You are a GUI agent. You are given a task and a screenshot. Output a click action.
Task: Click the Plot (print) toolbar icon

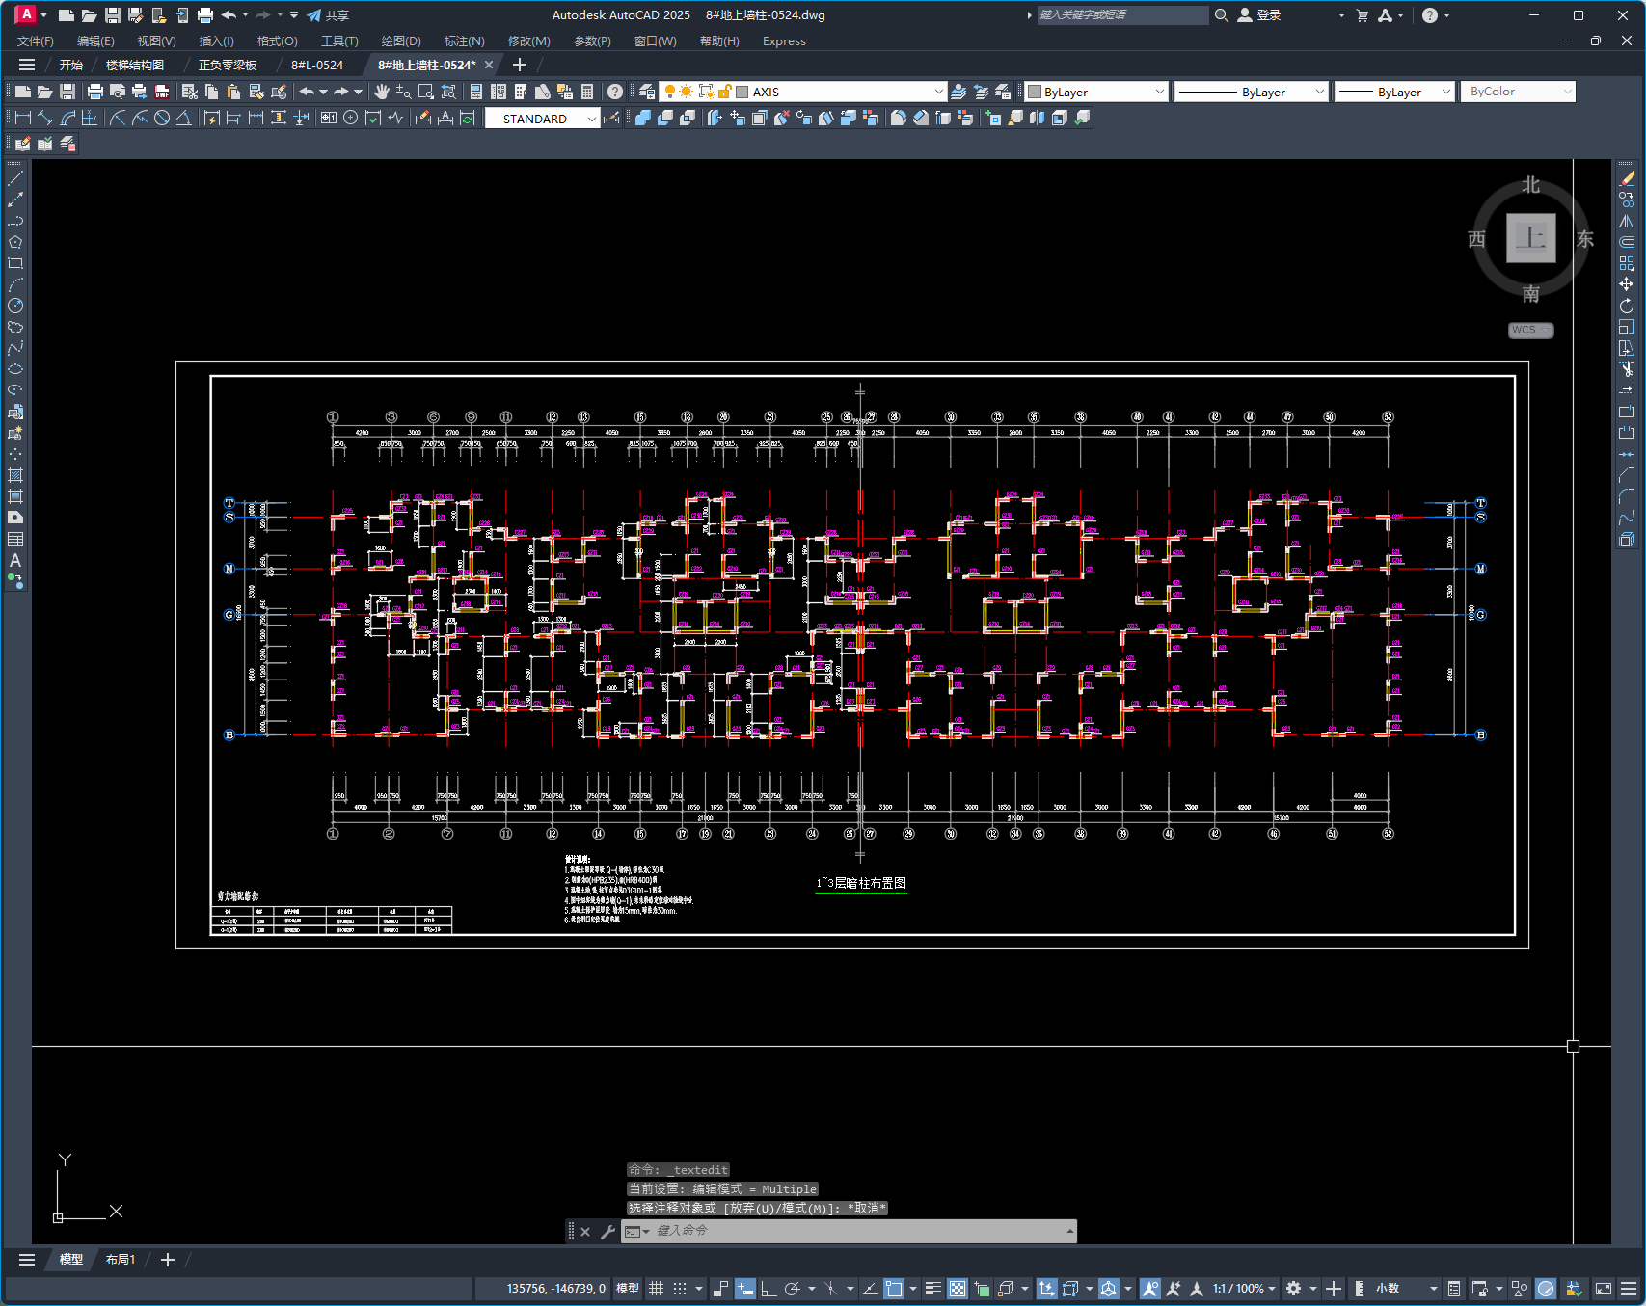(x=94, y=92)
